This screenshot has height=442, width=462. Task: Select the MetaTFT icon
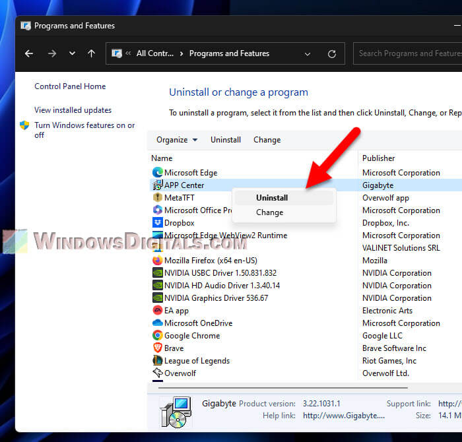tap(158, 198)
